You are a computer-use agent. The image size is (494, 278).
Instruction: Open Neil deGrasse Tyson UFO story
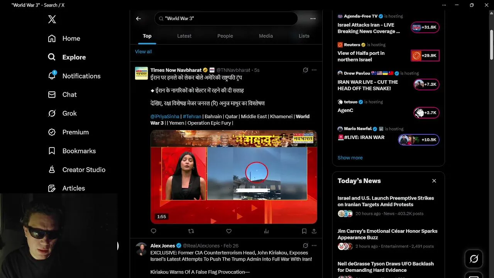click(x=386, y=267)
